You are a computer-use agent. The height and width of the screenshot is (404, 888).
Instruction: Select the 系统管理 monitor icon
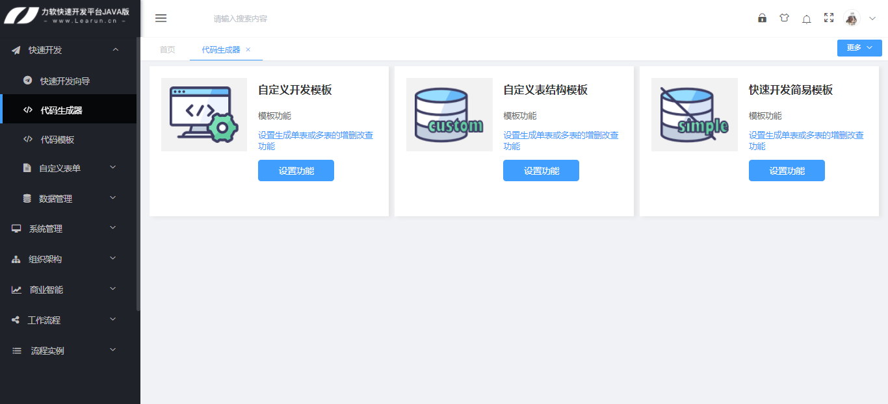[x=16, y=229]
